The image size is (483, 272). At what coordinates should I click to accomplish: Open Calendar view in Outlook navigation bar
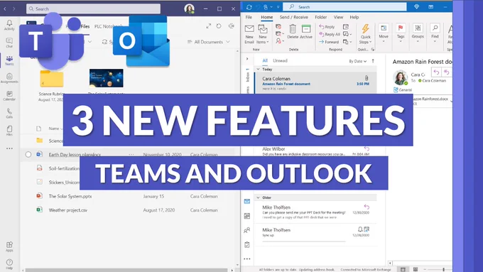pos(247,216)
